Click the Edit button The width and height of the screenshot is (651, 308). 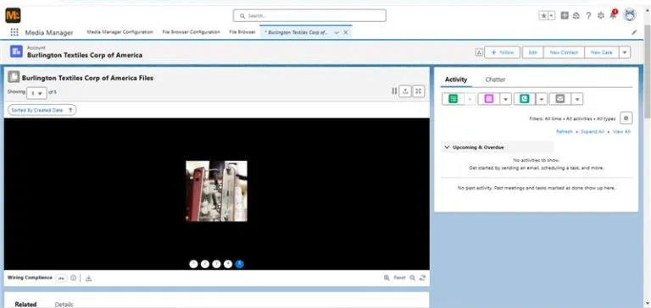tap(532, 52)
